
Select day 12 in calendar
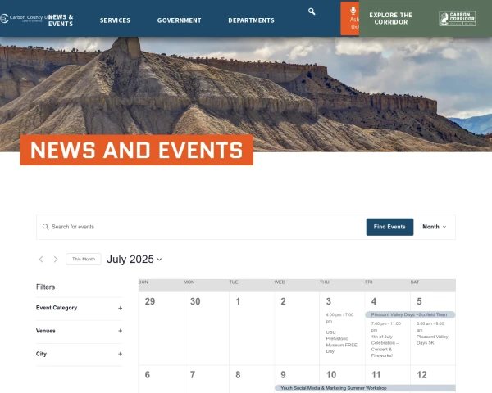click(x=421, y=375)
